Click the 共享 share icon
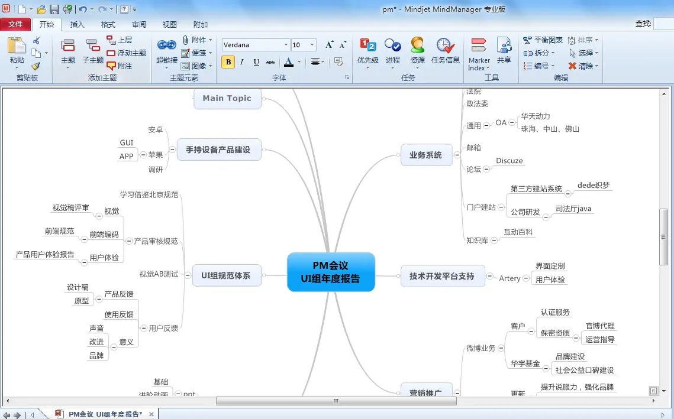674x419 pixels. 504,46
